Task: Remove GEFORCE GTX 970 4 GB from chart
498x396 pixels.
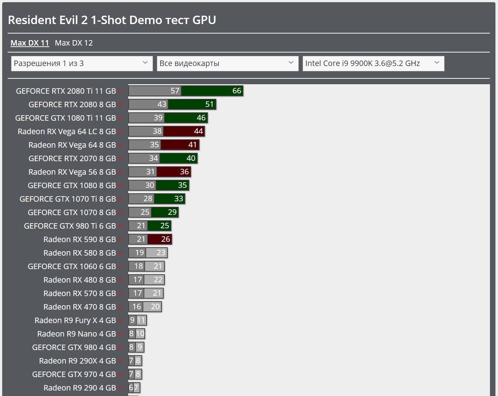Action: point(121,375)
